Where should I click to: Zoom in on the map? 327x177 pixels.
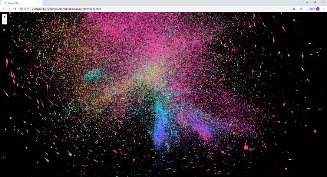click(x=5, y=17)
